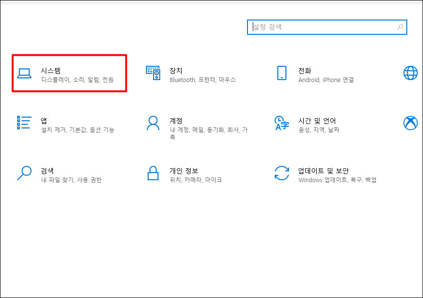Open the Apps list icon

pos(24,123)
